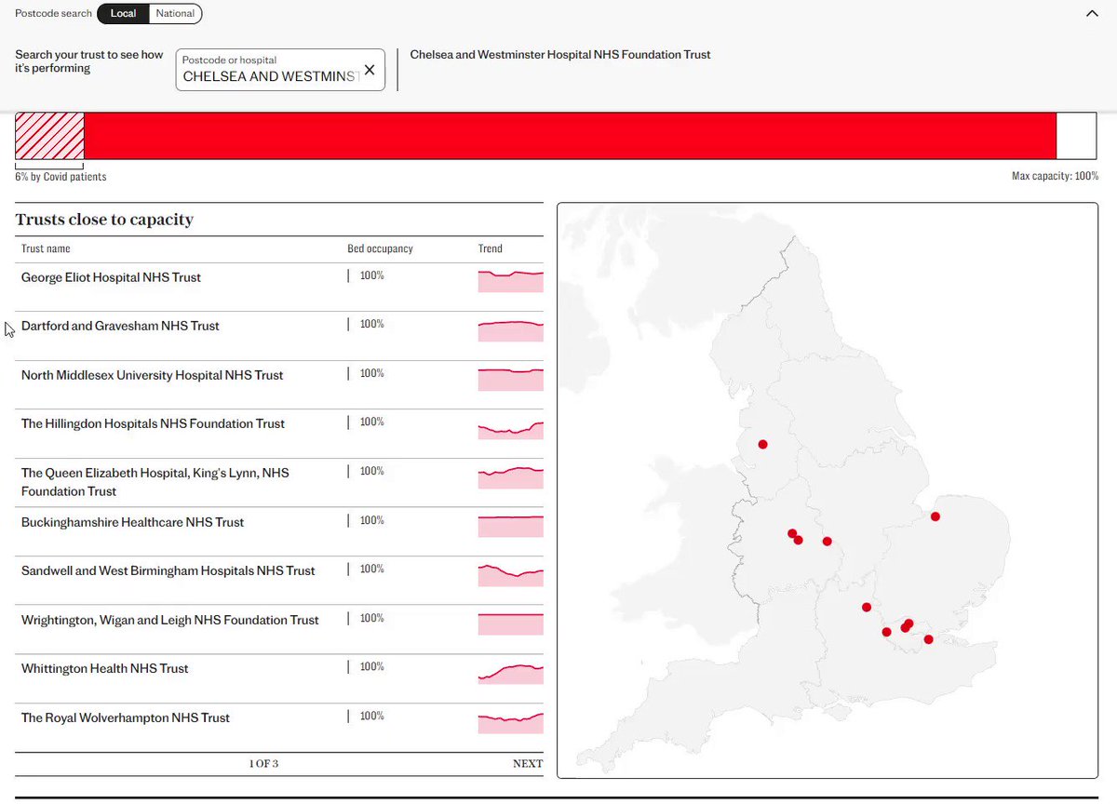Select Whittington Health NHS Trust

pos(279,678)
